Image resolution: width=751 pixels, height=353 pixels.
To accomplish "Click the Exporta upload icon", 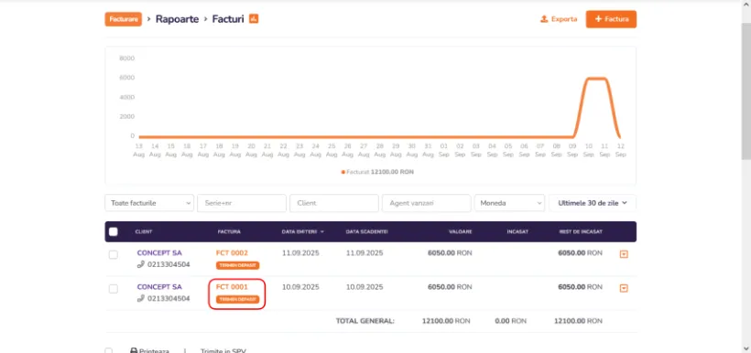I will pyautogui.click(x=544, y=19).
